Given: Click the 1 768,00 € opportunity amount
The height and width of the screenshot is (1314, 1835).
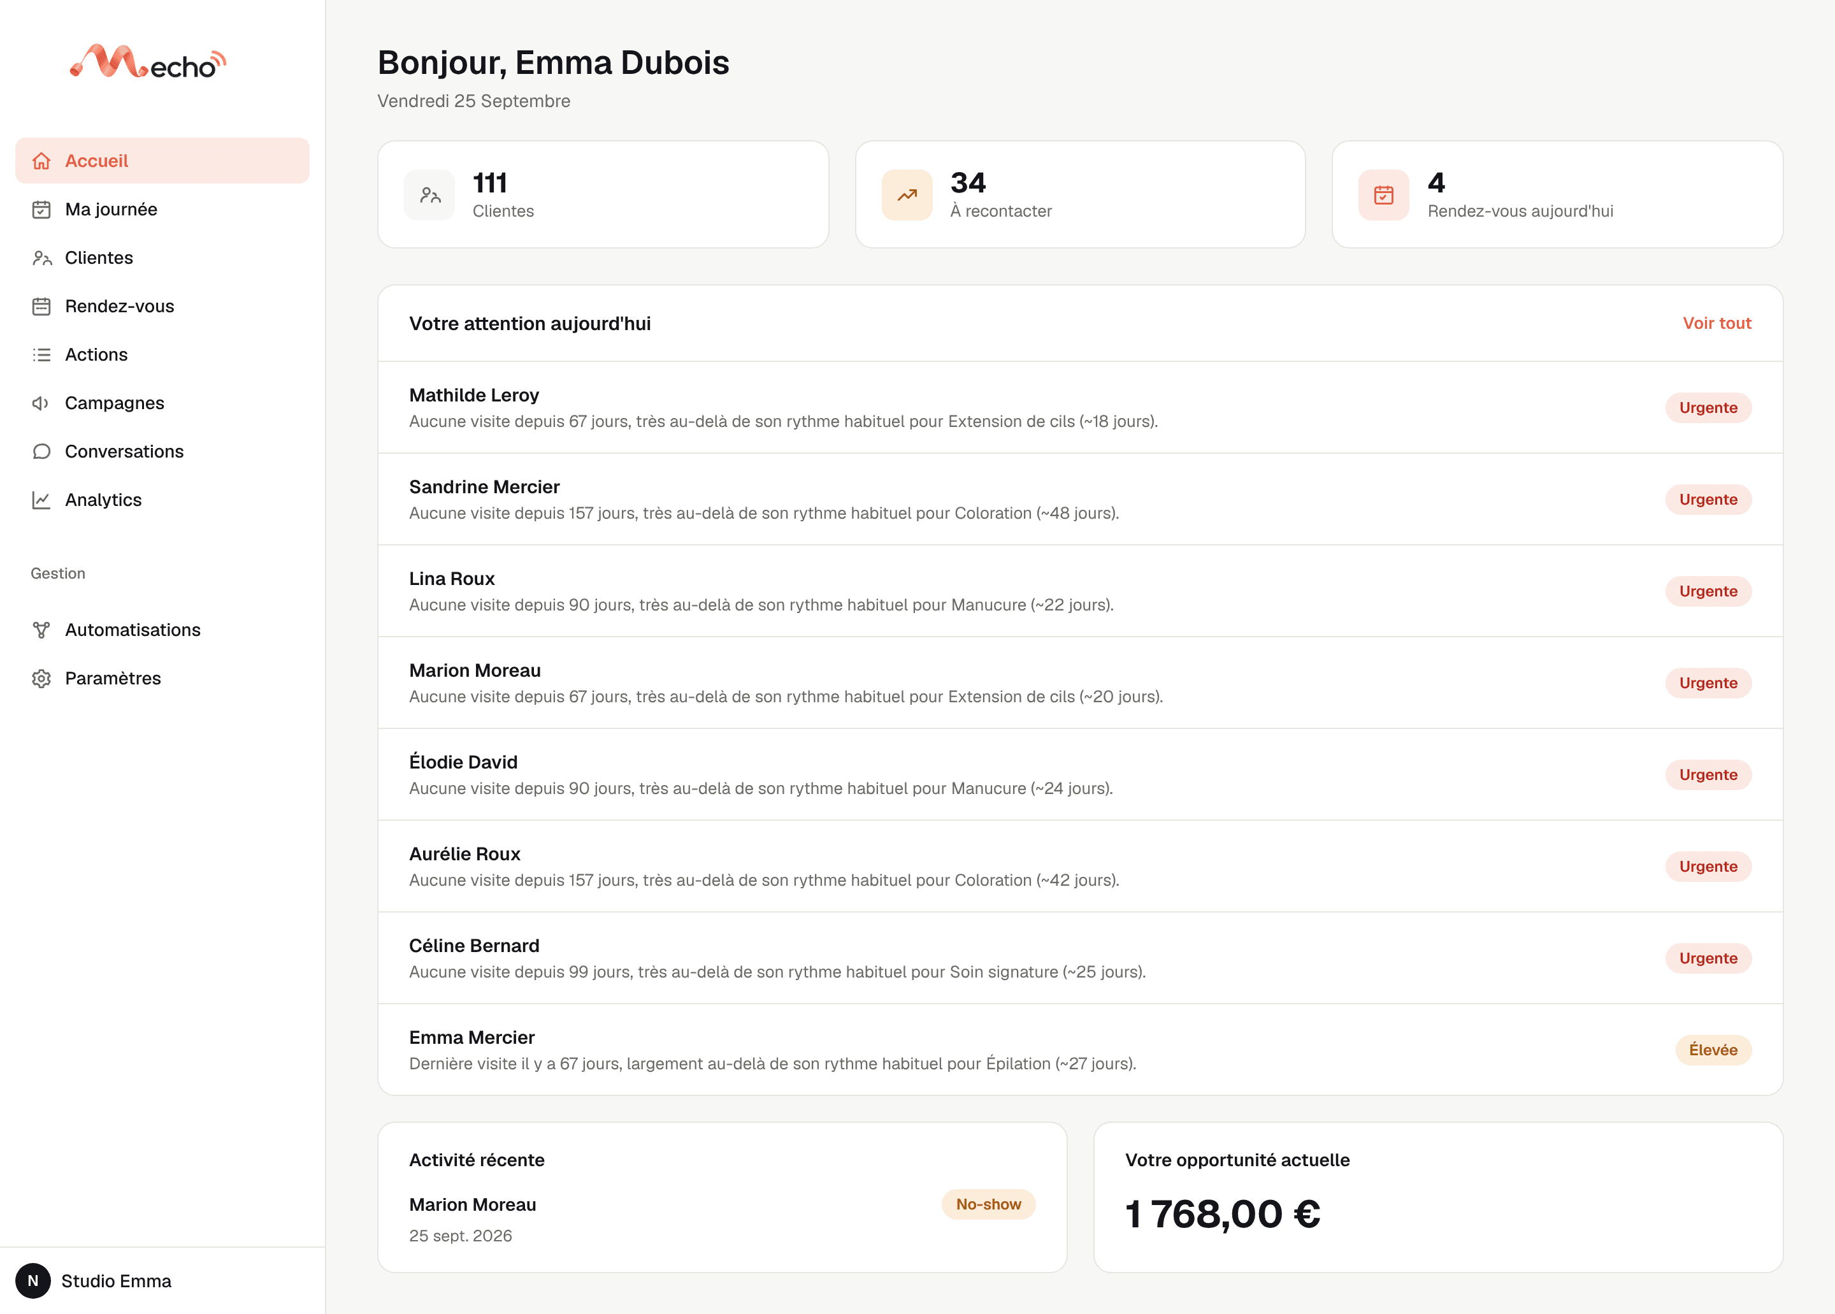Looking at the screenshot, I should point(1223,1214).
